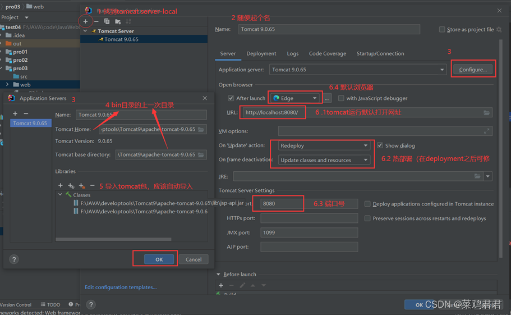Switch to Server tab
This screenshot has height=315, width=511.
tap(228, 53)
